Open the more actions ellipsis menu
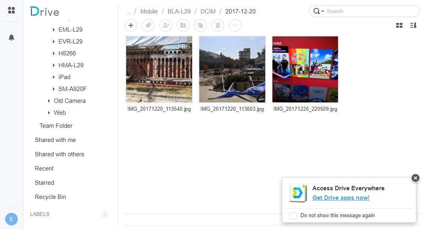 click(x=235, y=25)
